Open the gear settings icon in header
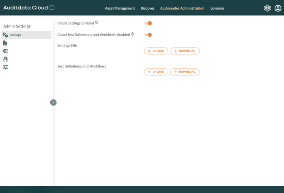This screenshot has height=193, width=284. coord(267,8)
